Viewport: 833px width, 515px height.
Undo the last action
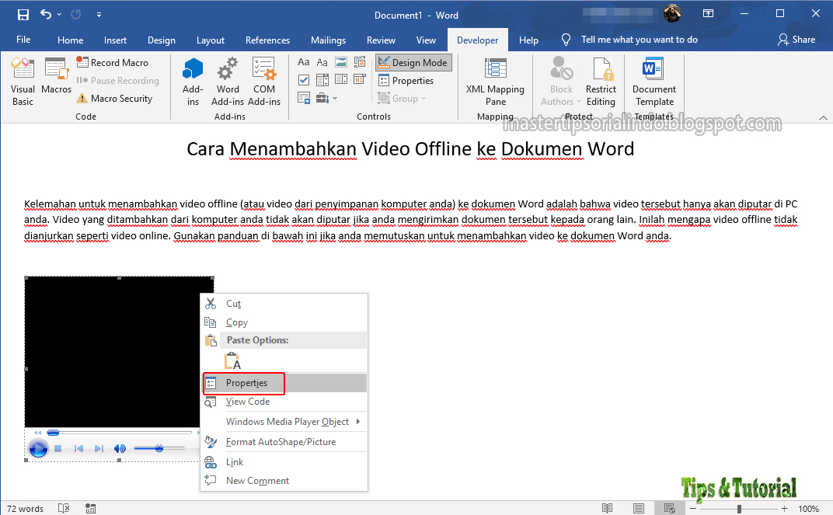46,15
